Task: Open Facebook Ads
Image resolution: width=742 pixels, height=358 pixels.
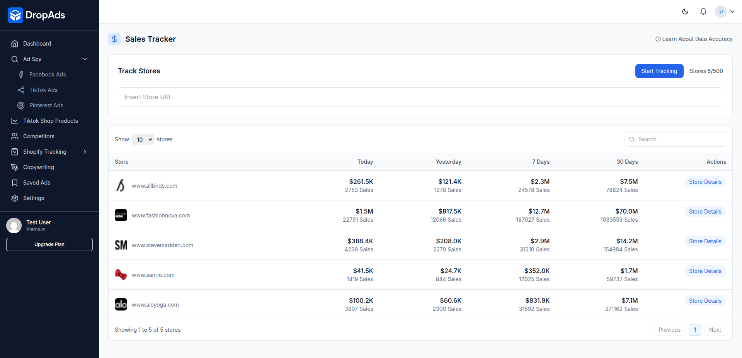Action: 48,75
